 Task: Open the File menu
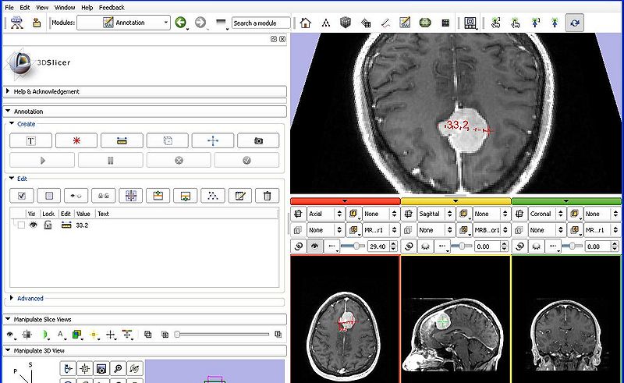click(9, 7)
